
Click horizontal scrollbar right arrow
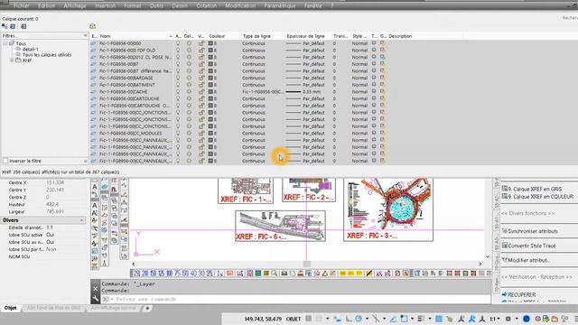(x=480, y=264)
